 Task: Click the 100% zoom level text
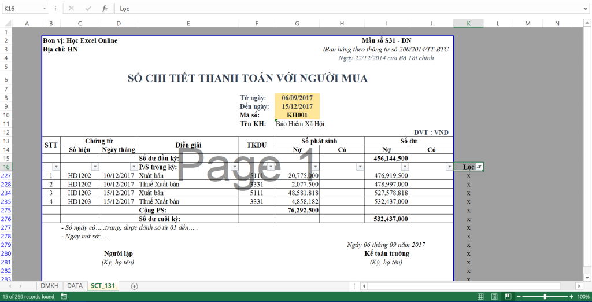[583, 297]
